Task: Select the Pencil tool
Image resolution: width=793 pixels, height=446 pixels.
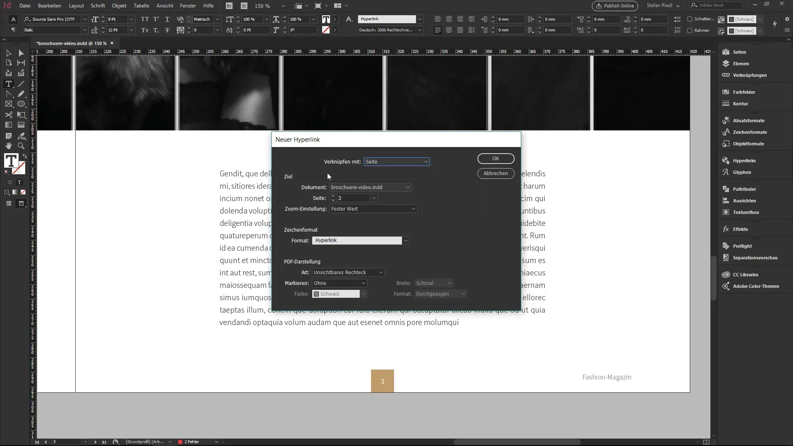Action: [x=21, y=94]
